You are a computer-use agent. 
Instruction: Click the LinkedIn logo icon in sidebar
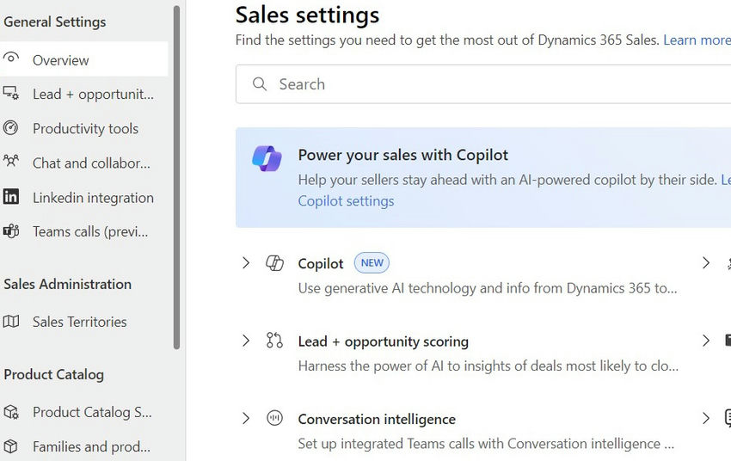pos(10,197)
